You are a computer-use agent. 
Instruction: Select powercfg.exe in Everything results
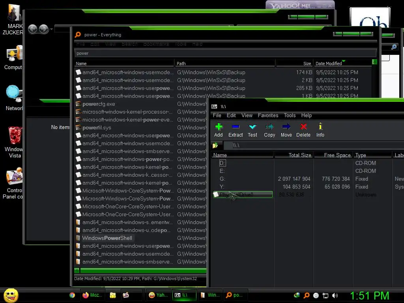[99, 104]
